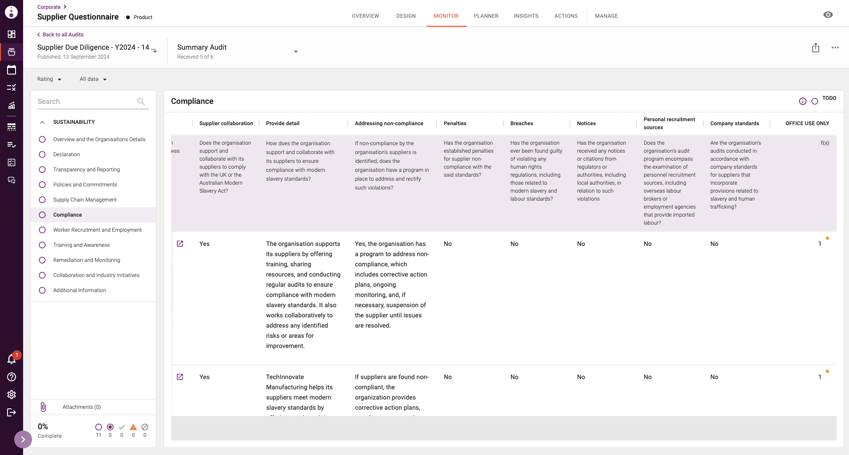The height and width of the screenshot is (455, 849).
Task: Switch to the INSIGHTS tab
Action: point(526,16)
